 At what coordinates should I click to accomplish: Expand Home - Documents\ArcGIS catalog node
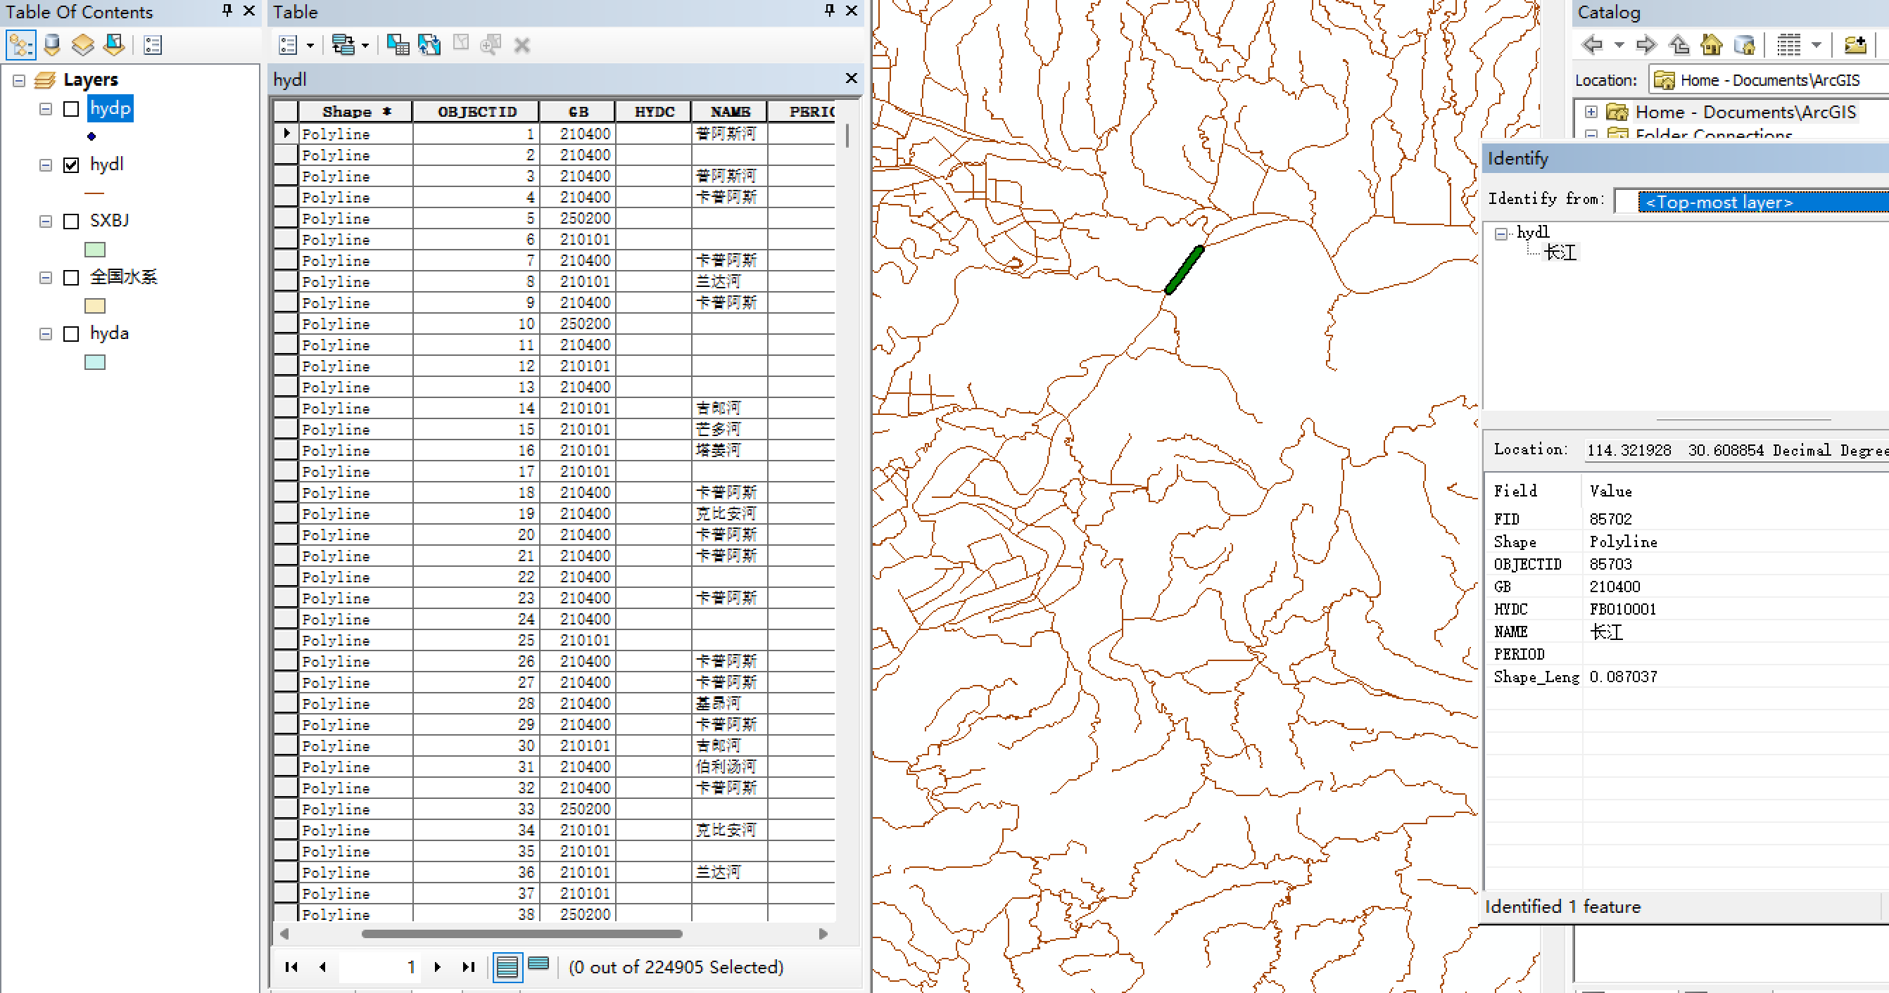point(1591,112)
